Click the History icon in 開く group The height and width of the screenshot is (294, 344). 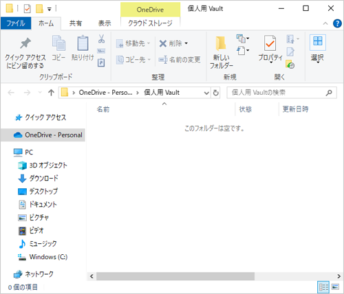290,65
